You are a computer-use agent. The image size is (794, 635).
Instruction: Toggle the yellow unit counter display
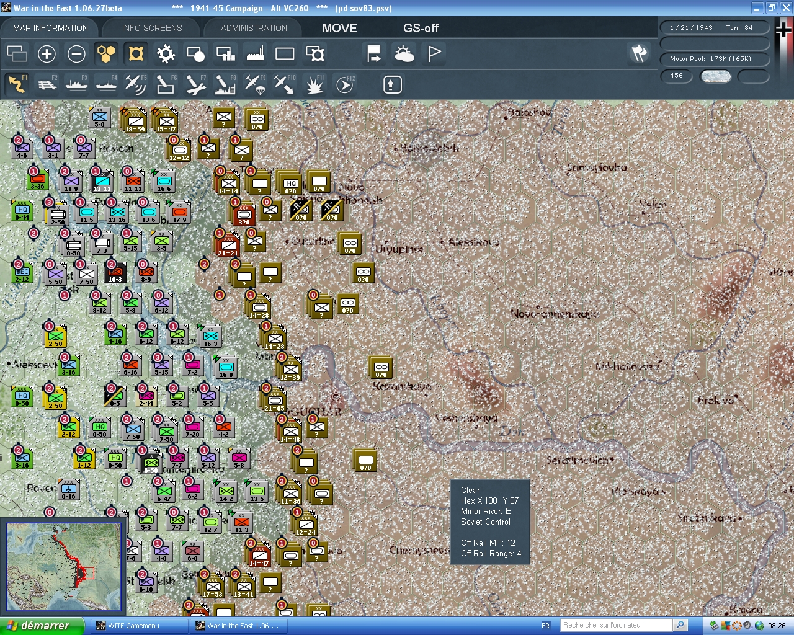coord(136,54)
